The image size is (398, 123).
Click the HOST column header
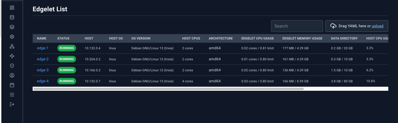(89, 38)
